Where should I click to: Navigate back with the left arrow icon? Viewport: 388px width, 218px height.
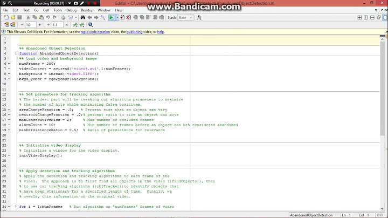tap(89, 17)
